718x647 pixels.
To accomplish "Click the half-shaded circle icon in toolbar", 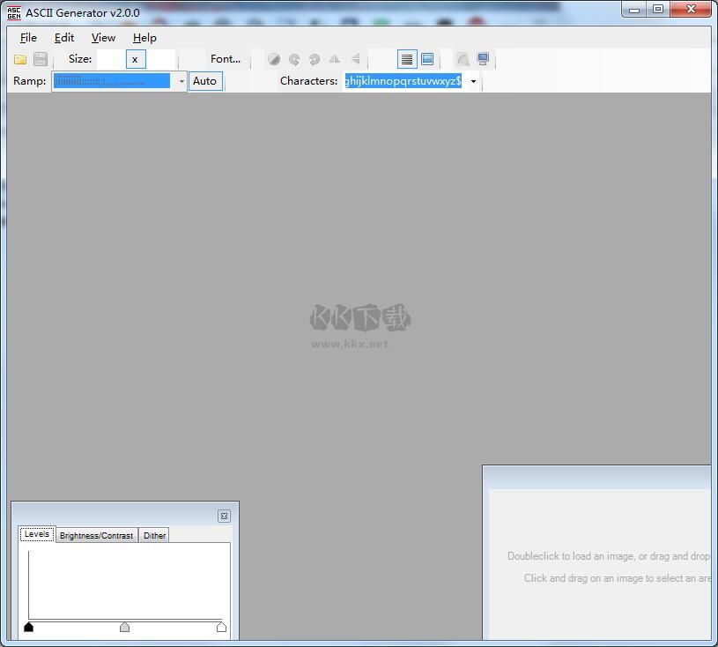I will (274, 59).
